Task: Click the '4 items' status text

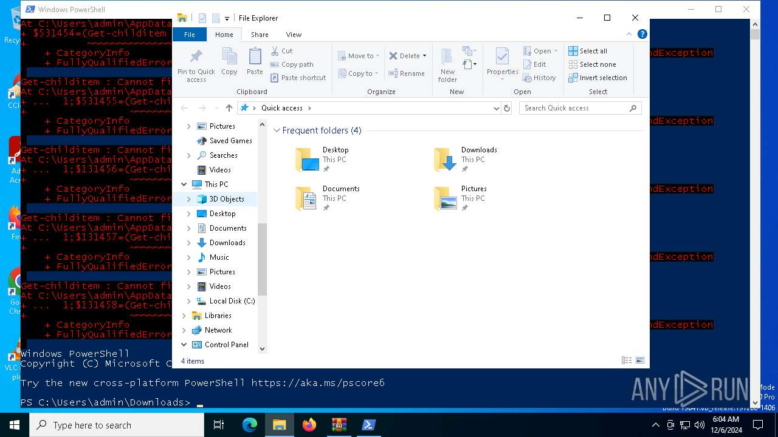Action: tap(193, 361)
